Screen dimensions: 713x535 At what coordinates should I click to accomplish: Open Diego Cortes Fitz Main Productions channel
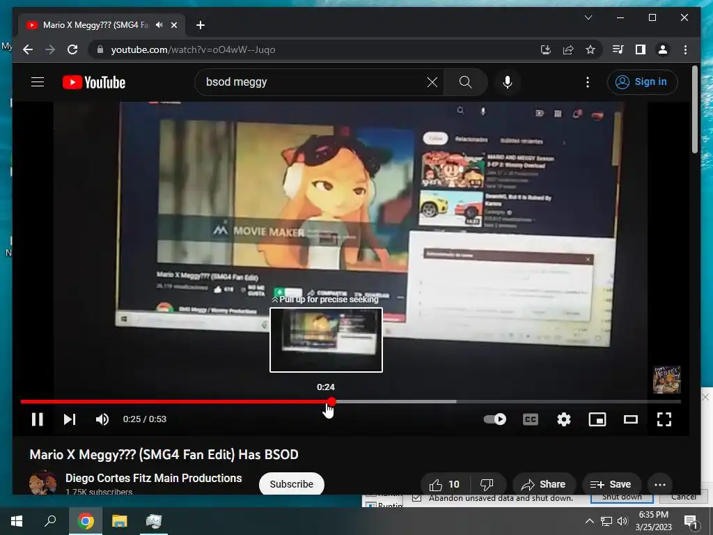click(154, 478)
